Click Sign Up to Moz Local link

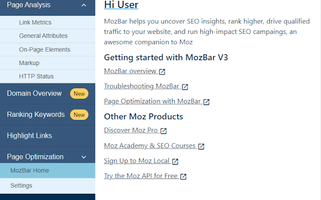pyautogui.click(x=137, y=161)
